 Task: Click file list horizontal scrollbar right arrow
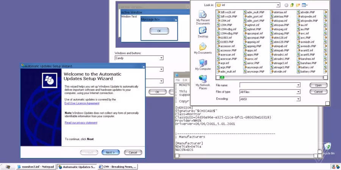pyautogui.click(x=325, y=77)
